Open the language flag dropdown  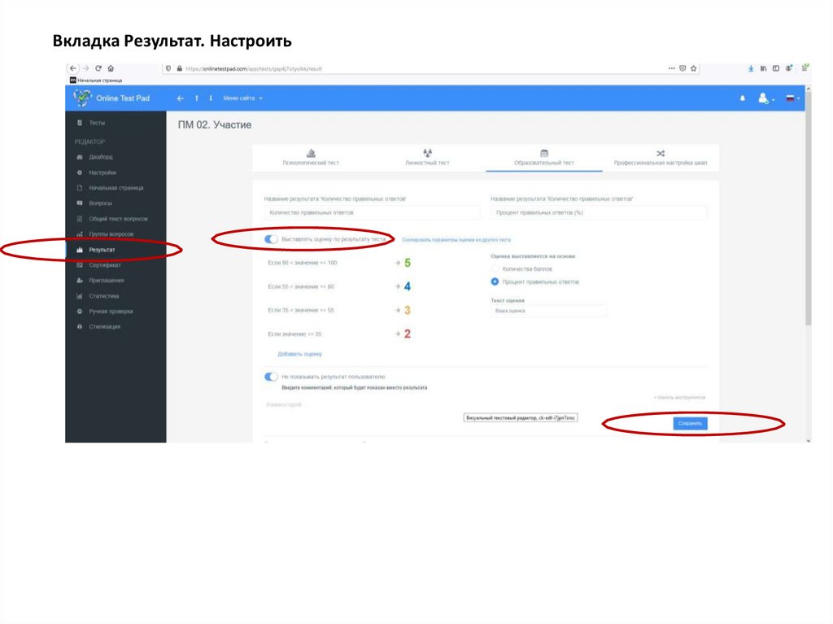point(792,98)
